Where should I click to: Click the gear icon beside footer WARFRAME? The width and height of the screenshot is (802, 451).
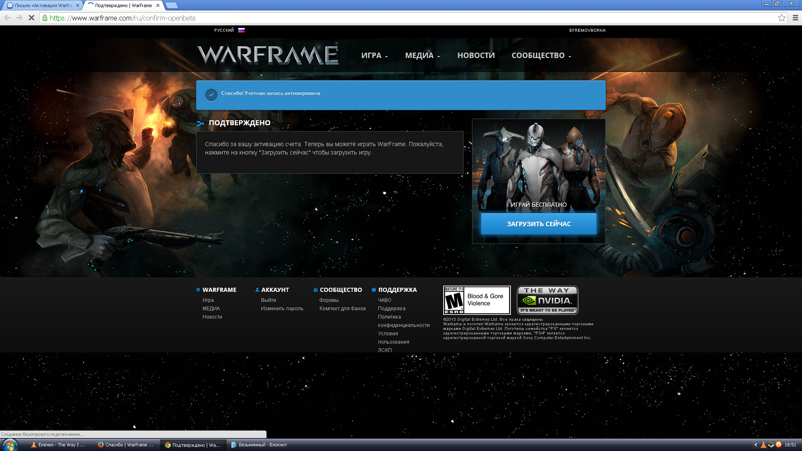(198, 290)
